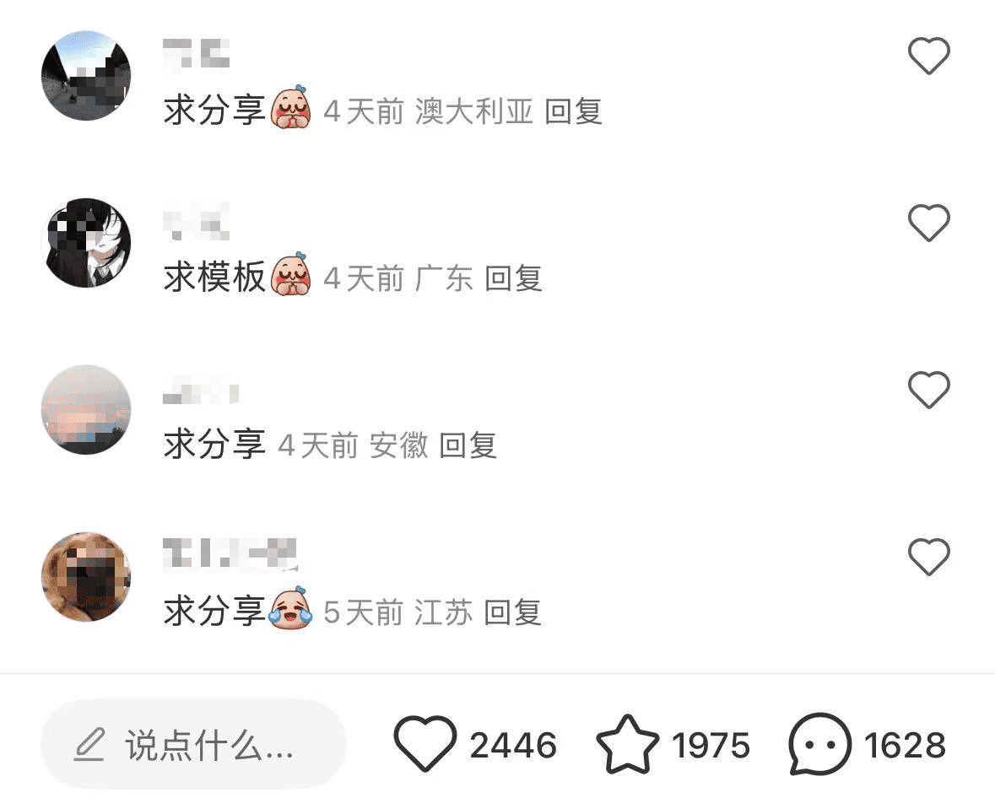Like the 求分享 comment from Jiangsu
The height and width of the screenshot is (798, 995).
929,556
